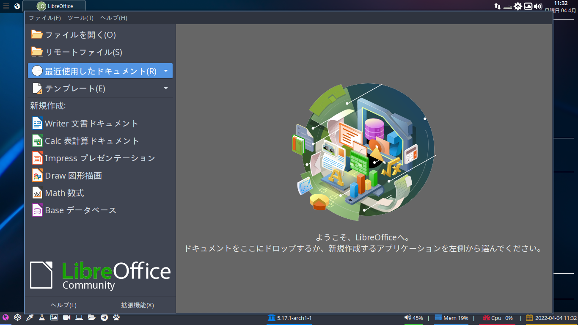Click the lab flask icon in bottom panel
Viewport: 578px width, 325px height.
click(x=42, y=317)
